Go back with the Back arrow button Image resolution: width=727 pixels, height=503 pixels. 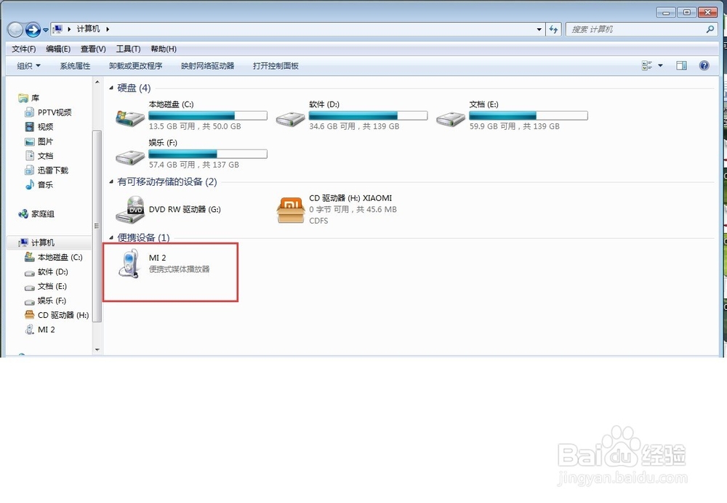[15, 30]
